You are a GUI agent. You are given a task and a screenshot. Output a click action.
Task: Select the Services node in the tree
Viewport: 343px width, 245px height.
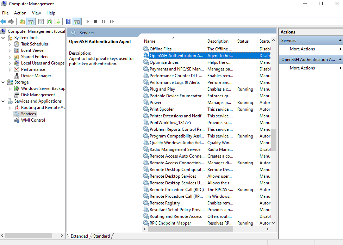(x=29, y=114)
